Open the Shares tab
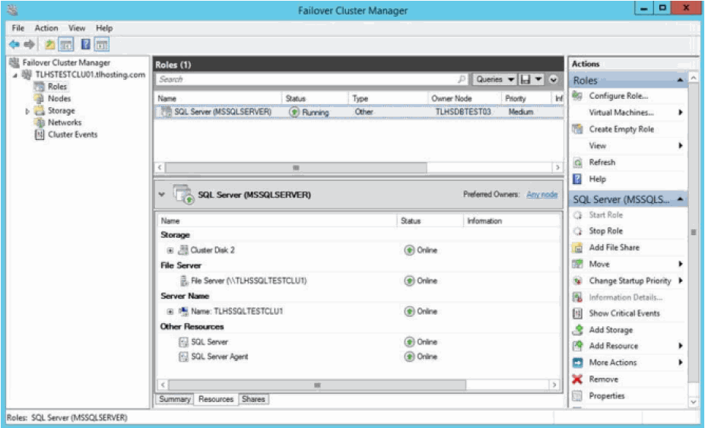 pos(253,399)
